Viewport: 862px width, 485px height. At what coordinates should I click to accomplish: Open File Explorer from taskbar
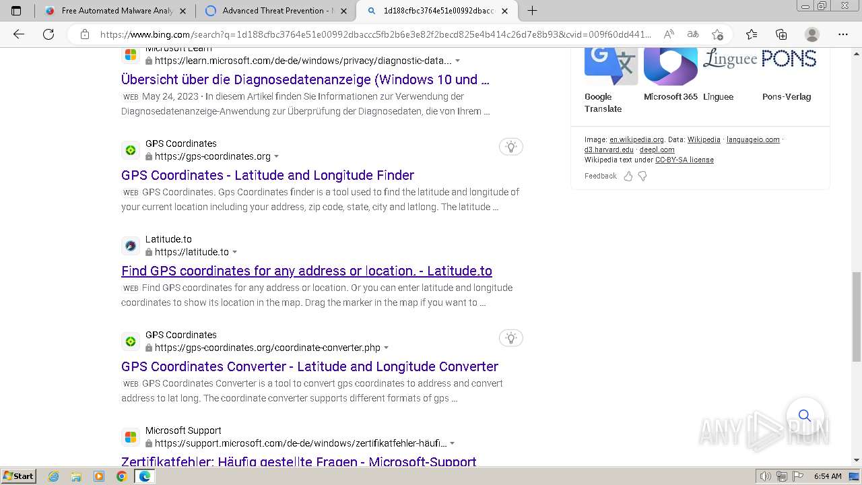(x=76, y=476)
